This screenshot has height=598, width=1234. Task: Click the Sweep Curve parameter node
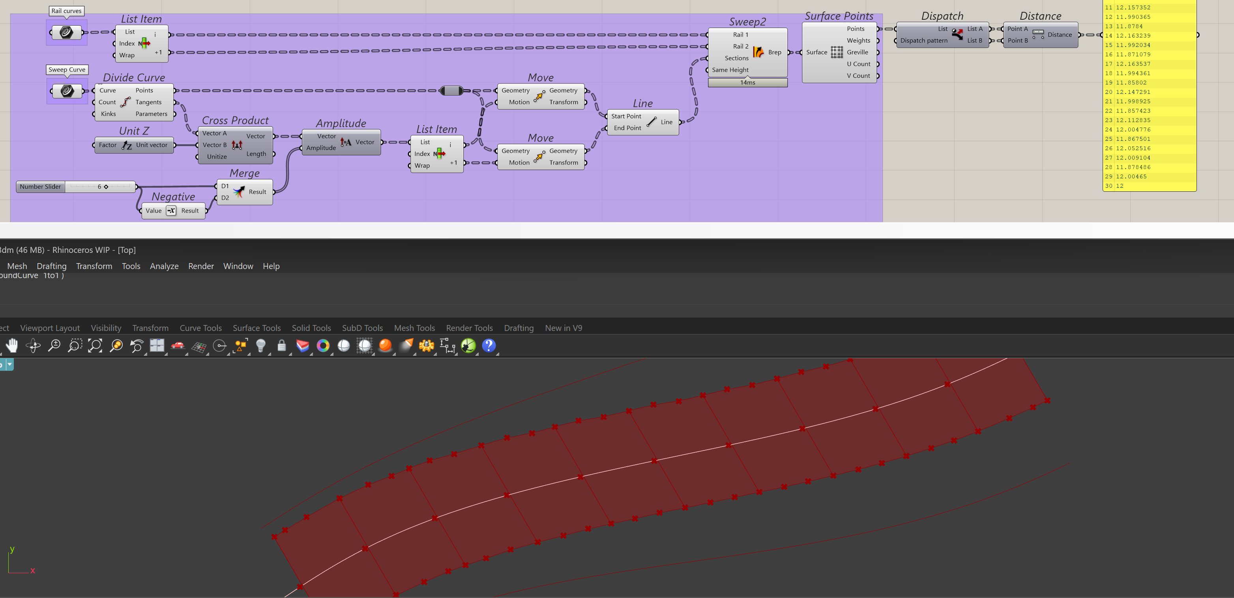(x=67, y=91)
